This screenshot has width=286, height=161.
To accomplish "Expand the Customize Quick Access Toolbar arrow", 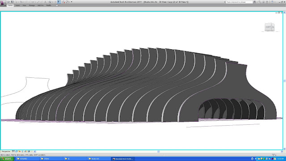I will [x=71, y=2].
